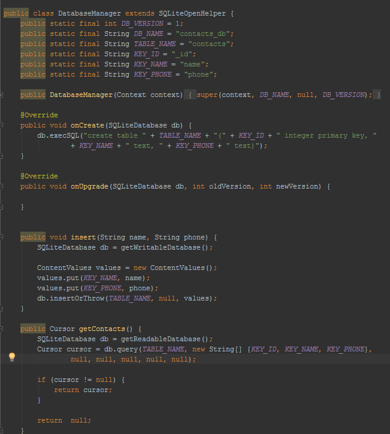Click the @Override annotation above onUpgrade
Screen dimensions: 390x434
39,177
